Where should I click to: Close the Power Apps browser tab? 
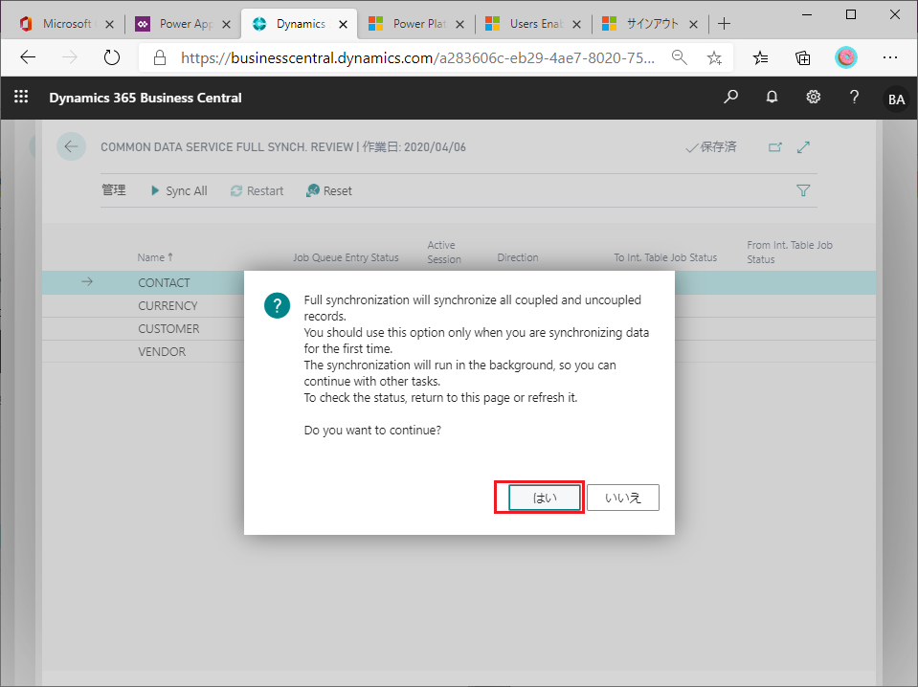pos(227,24)
